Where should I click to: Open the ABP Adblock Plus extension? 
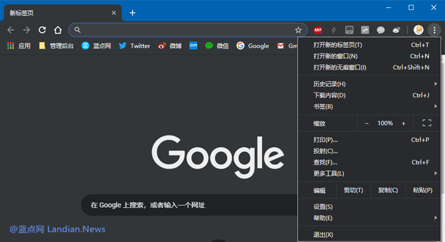coord(318,30)
